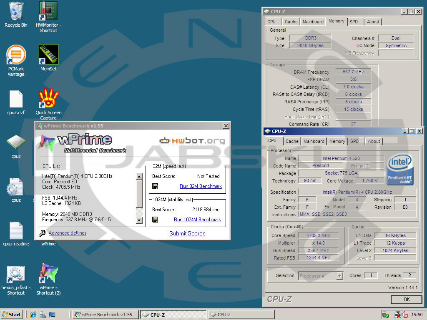Click the 2118.684 sec best score text

click(206, 210)
